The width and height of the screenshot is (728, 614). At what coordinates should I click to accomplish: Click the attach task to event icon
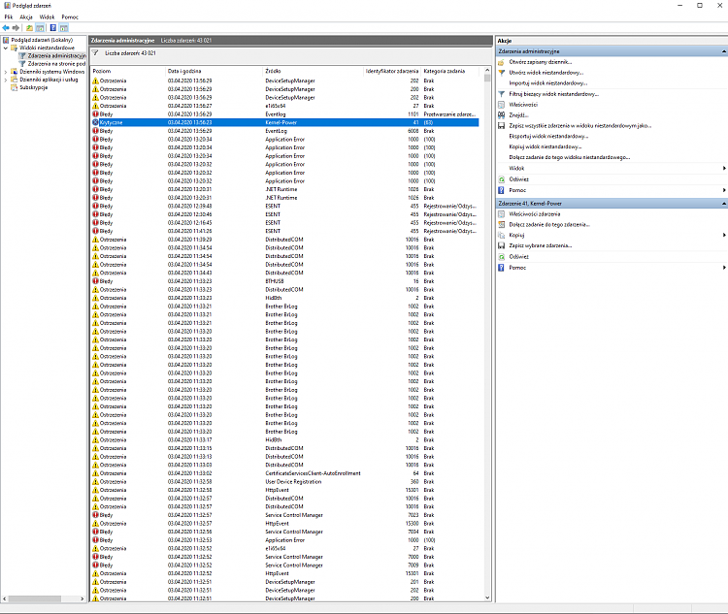(x=502, y=225)
